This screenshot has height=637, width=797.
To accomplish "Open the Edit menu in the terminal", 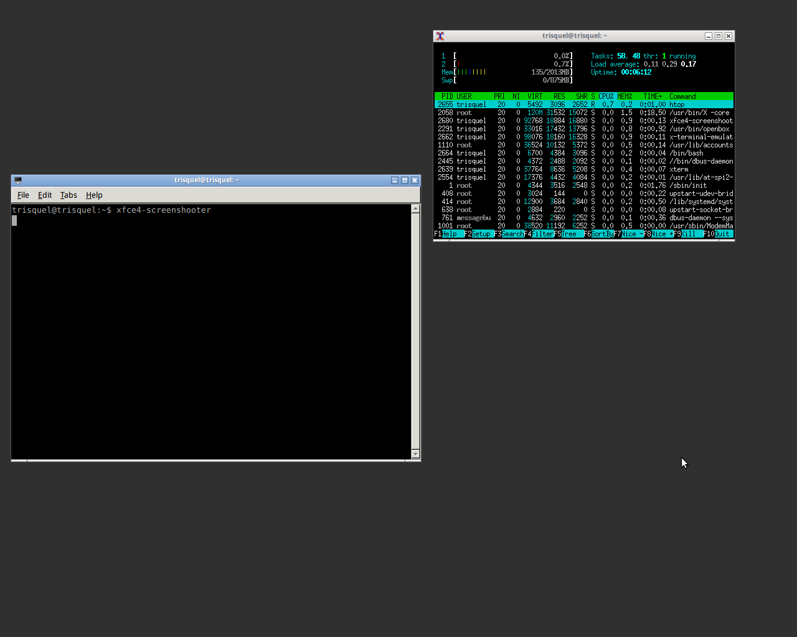I will pyautogui.click(x=45, y=195).
